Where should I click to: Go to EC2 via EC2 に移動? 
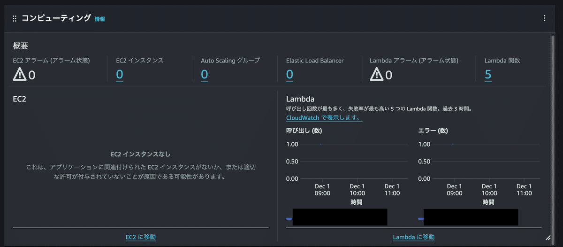(x=141, y=237)
